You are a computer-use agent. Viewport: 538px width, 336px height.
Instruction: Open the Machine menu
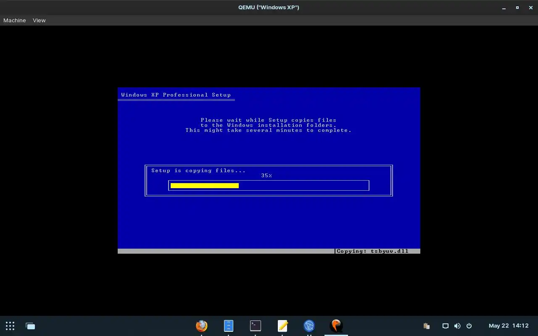(15, 20)
